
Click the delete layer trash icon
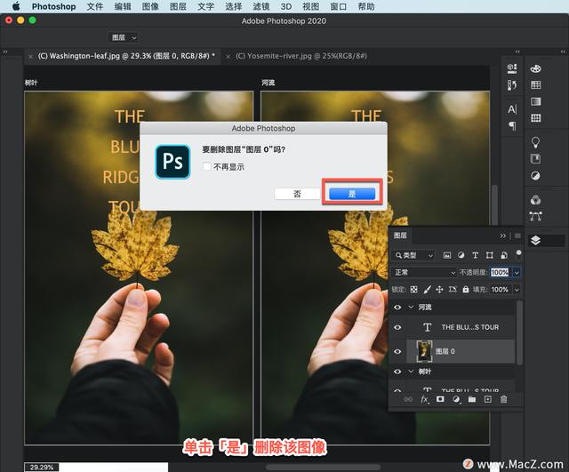pyautogui.click(x=504, y=399)
